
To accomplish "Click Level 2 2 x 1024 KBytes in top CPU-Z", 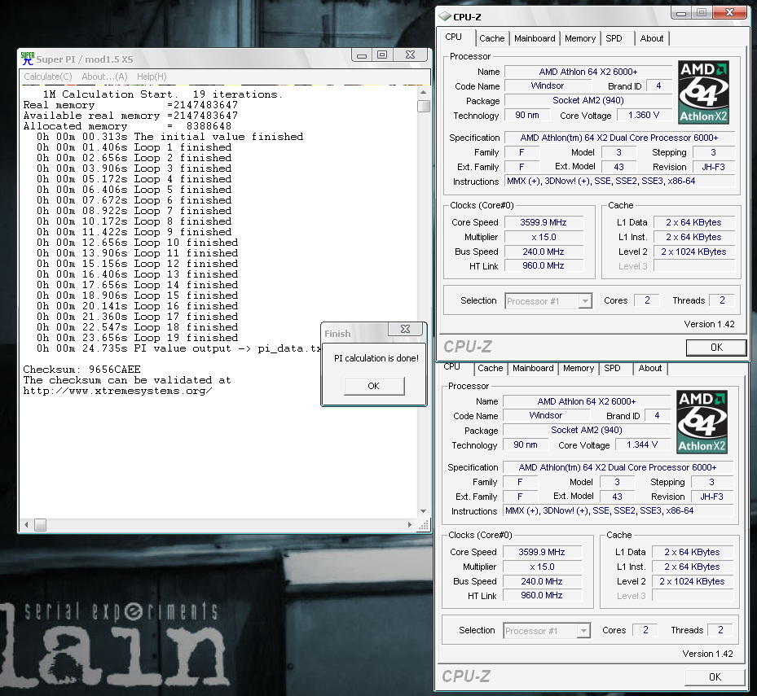I will coord(693,252).
